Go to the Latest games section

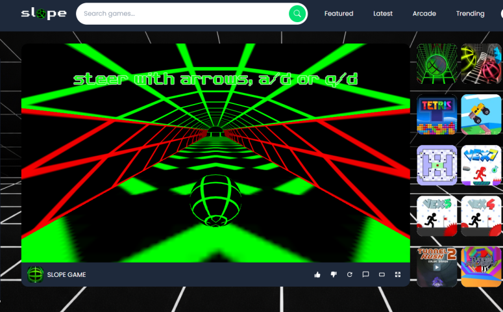(383, 14)
